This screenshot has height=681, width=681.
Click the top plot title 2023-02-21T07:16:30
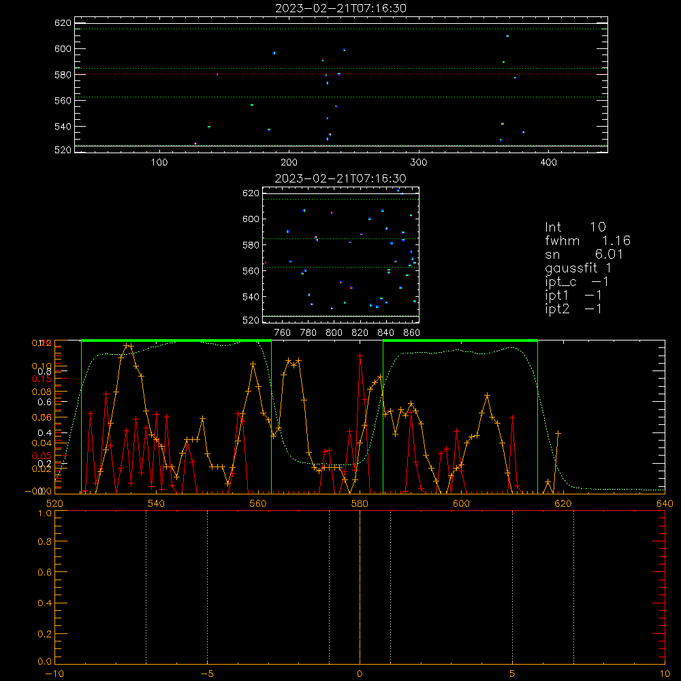tap(340, 8)
